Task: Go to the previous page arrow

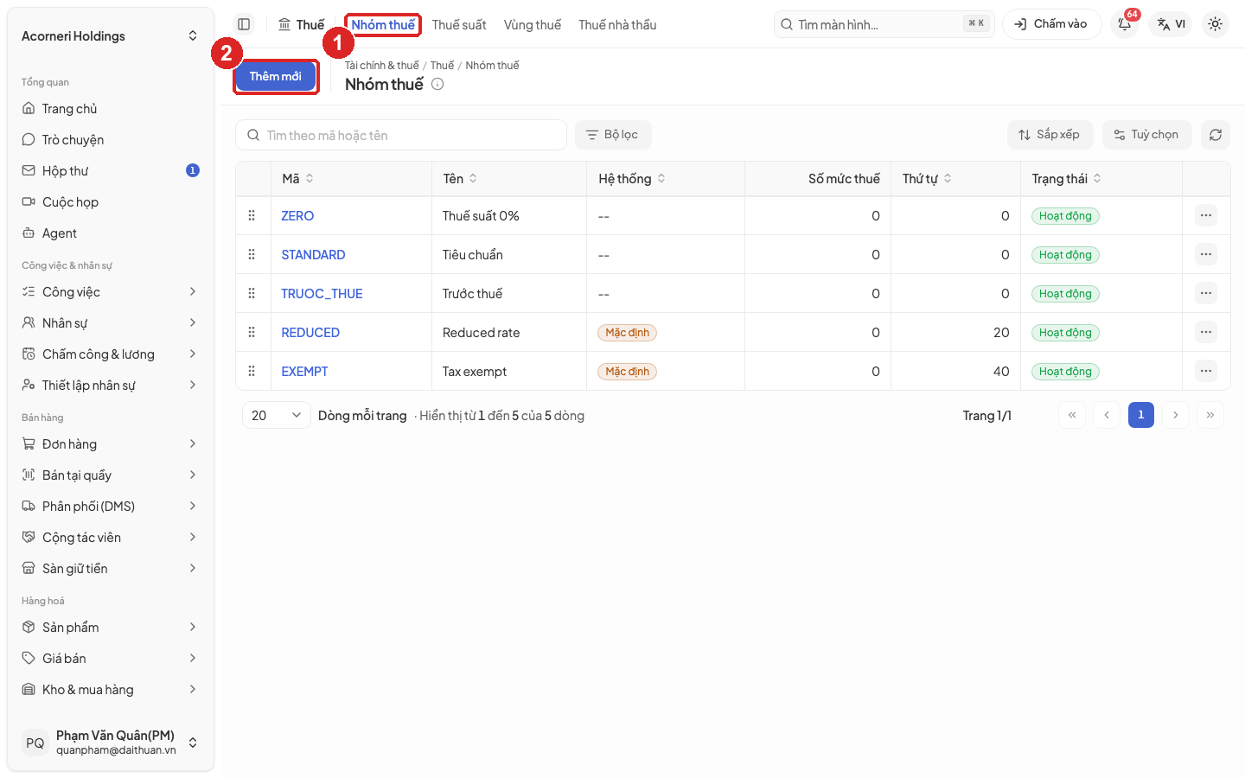Action: (x=1106, y=415)
